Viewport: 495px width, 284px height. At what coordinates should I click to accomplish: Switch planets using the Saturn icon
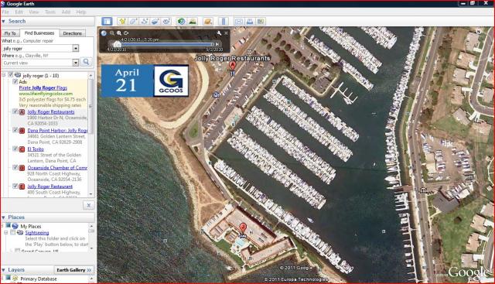pyautogui.click(x=207, y=21)
